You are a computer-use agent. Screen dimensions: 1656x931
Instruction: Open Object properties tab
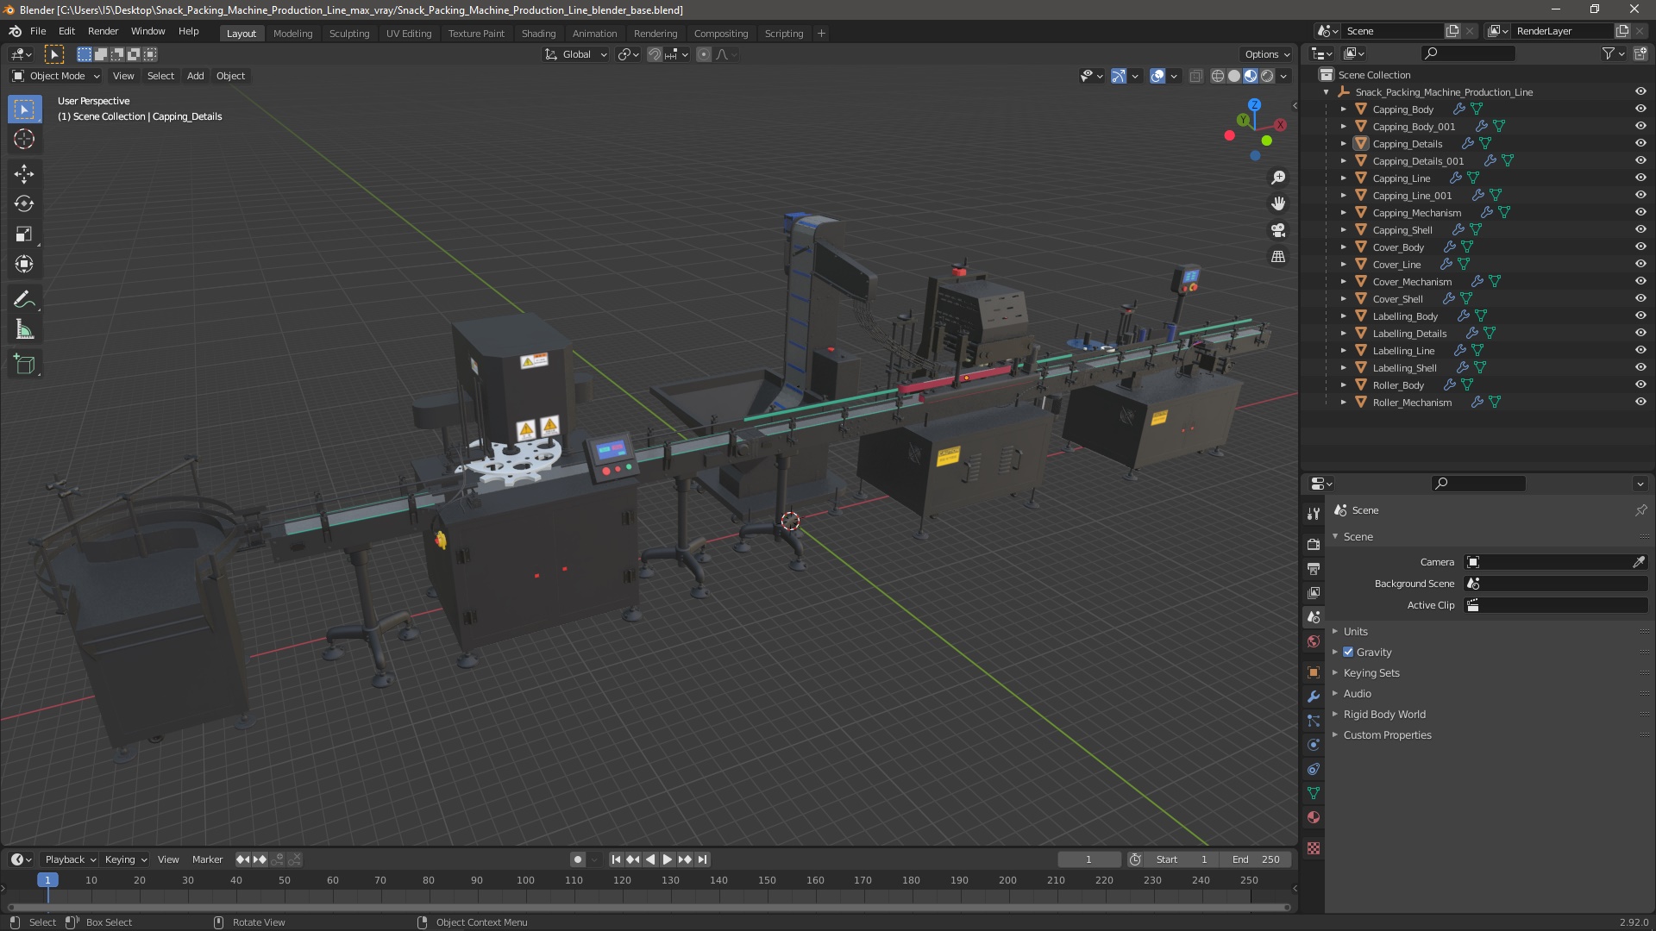point(1314,672)
